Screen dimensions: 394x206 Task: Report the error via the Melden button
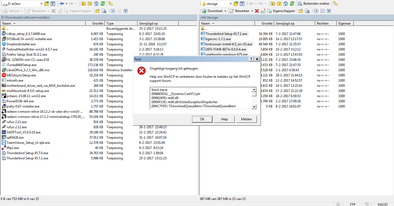tap(247, 119)
